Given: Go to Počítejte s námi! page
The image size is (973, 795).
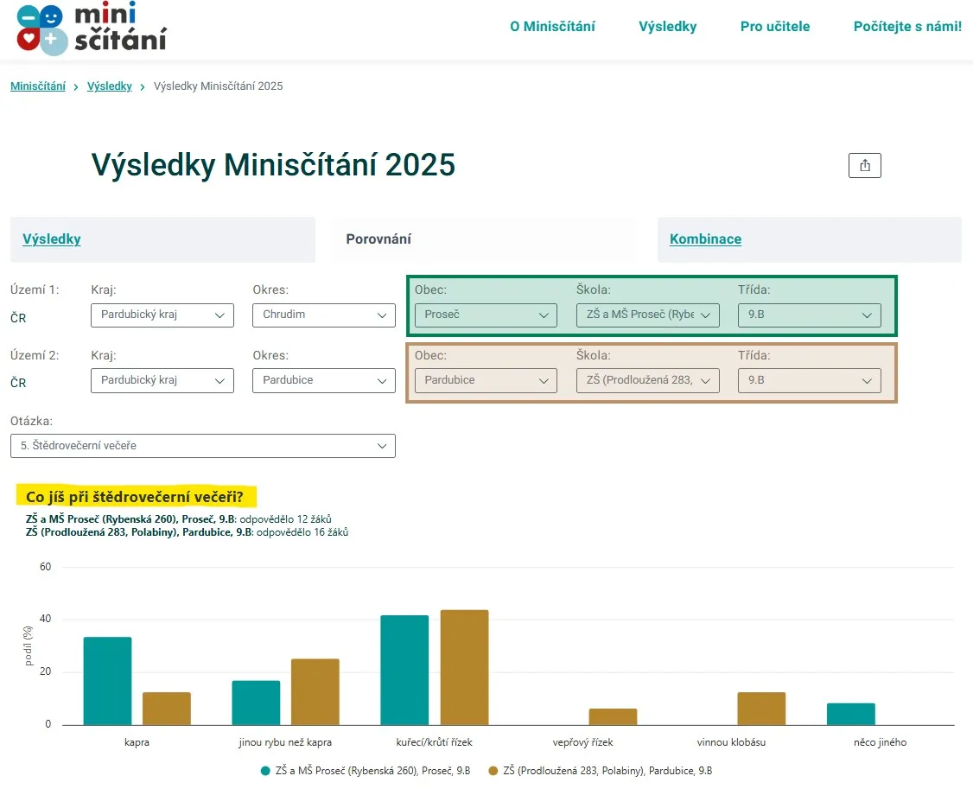Looking at the screenshot, I should tap(907, 27).
